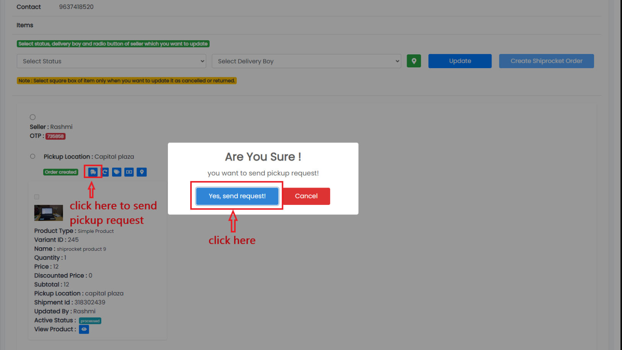
Task: Click the blue Update button
Action: coord(460,61)
